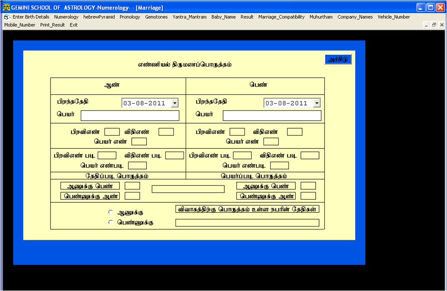This screenshot has height=291, width=447.
Task: Click the female விதிஎண் படி box
Action: [x=310, y=156]
